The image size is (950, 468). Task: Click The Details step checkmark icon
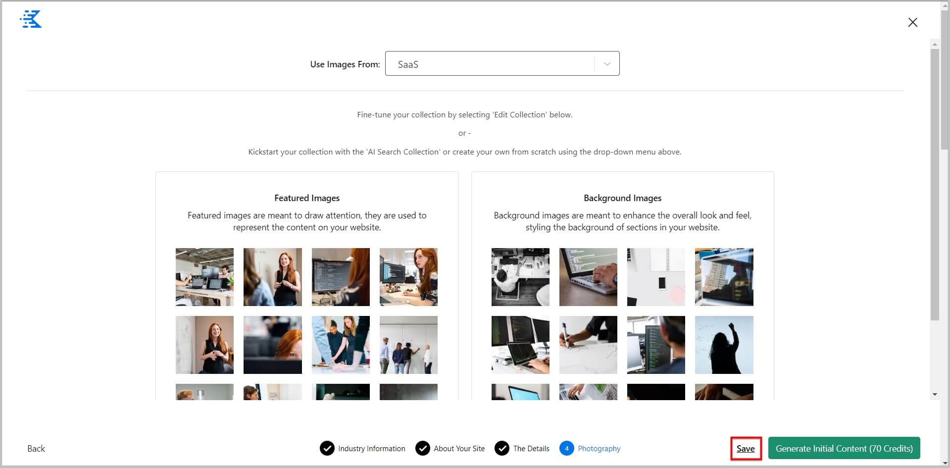click(x=501, y=448)
